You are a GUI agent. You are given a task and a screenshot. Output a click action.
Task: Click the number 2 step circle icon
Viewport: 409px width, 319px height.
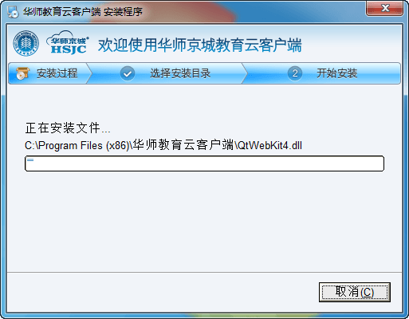tap(295, 73)
